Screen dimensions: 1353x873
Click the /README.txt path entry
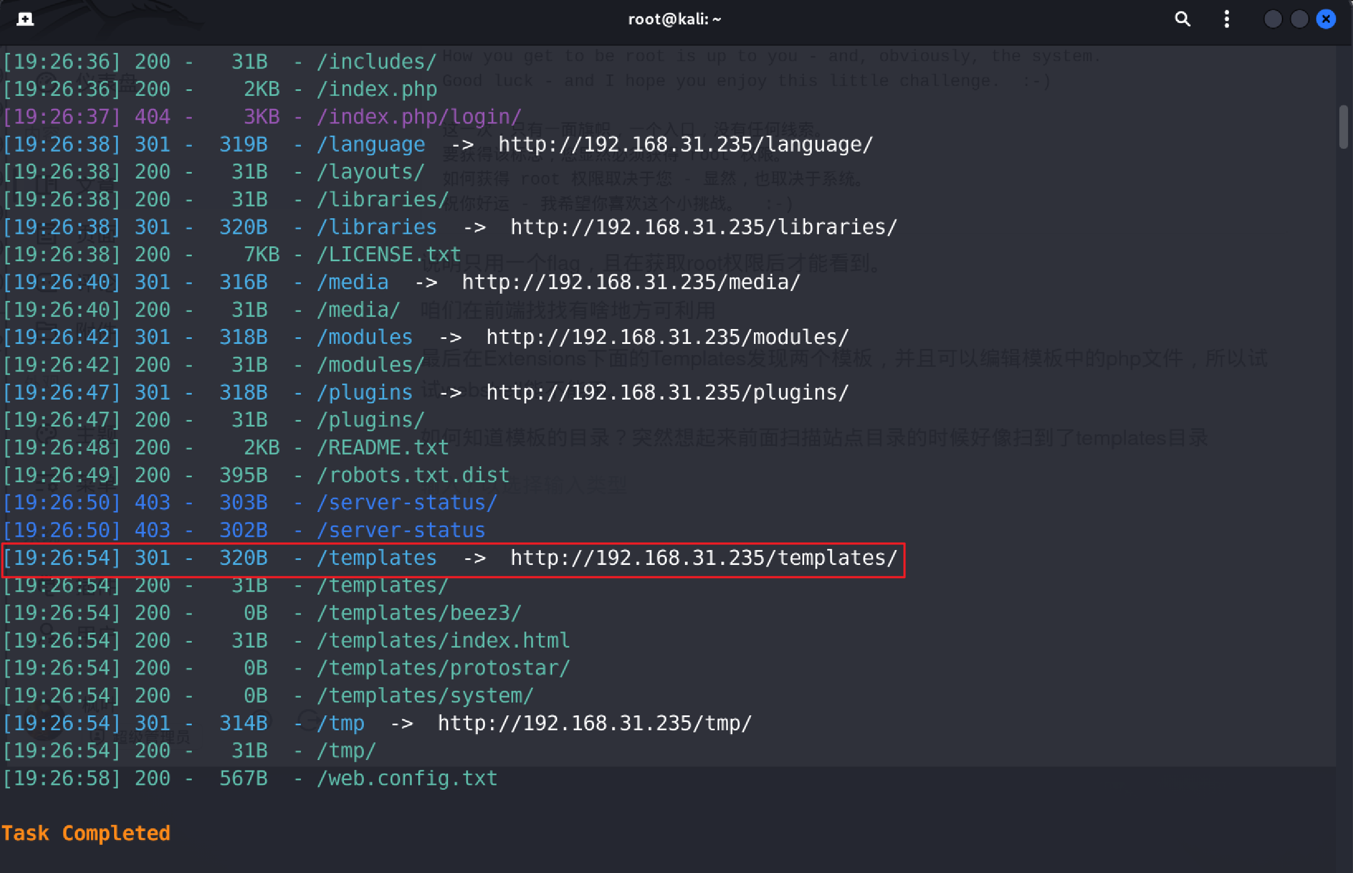tap(382, 448)
